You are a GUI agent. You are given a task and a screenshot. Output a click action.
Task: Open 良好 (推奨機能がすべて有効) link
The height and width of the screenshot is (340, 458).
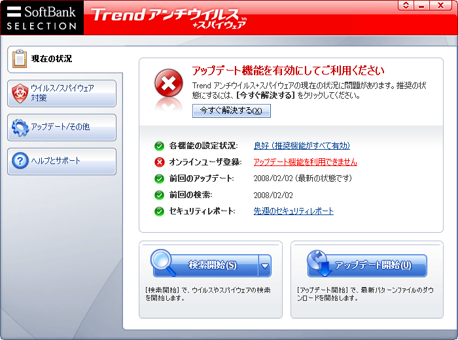tap(302, 146)
